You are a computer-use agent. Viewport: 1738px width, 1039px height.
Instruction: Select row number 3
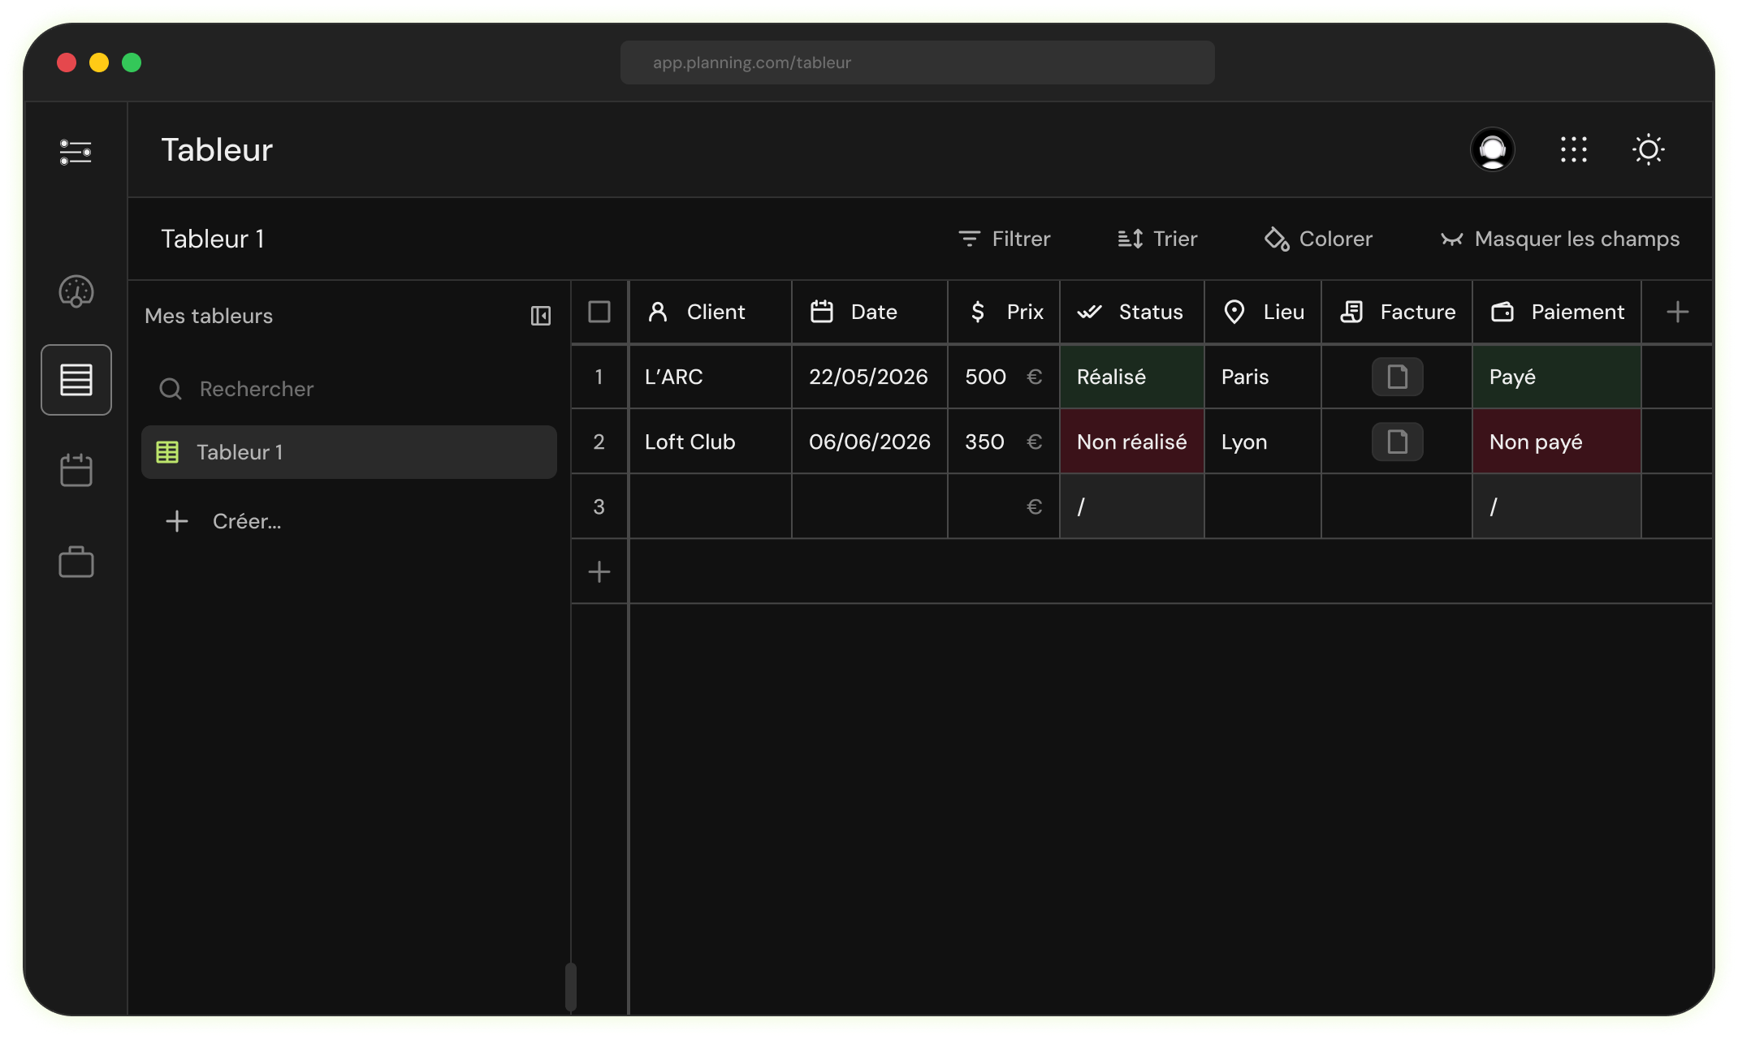[599, 507]
